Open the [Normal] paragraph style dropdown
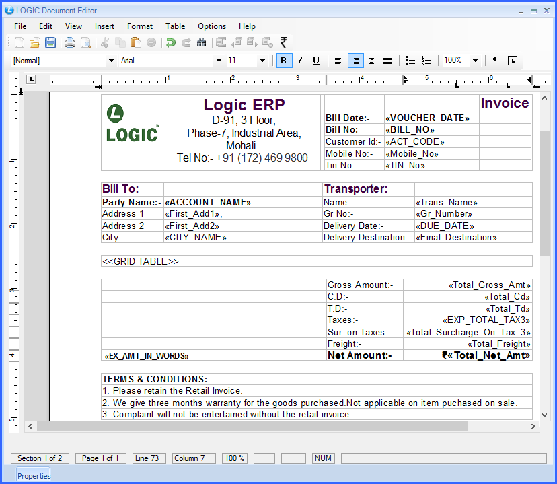This screenshot has width=557, height=484. (x=111, y=60)
